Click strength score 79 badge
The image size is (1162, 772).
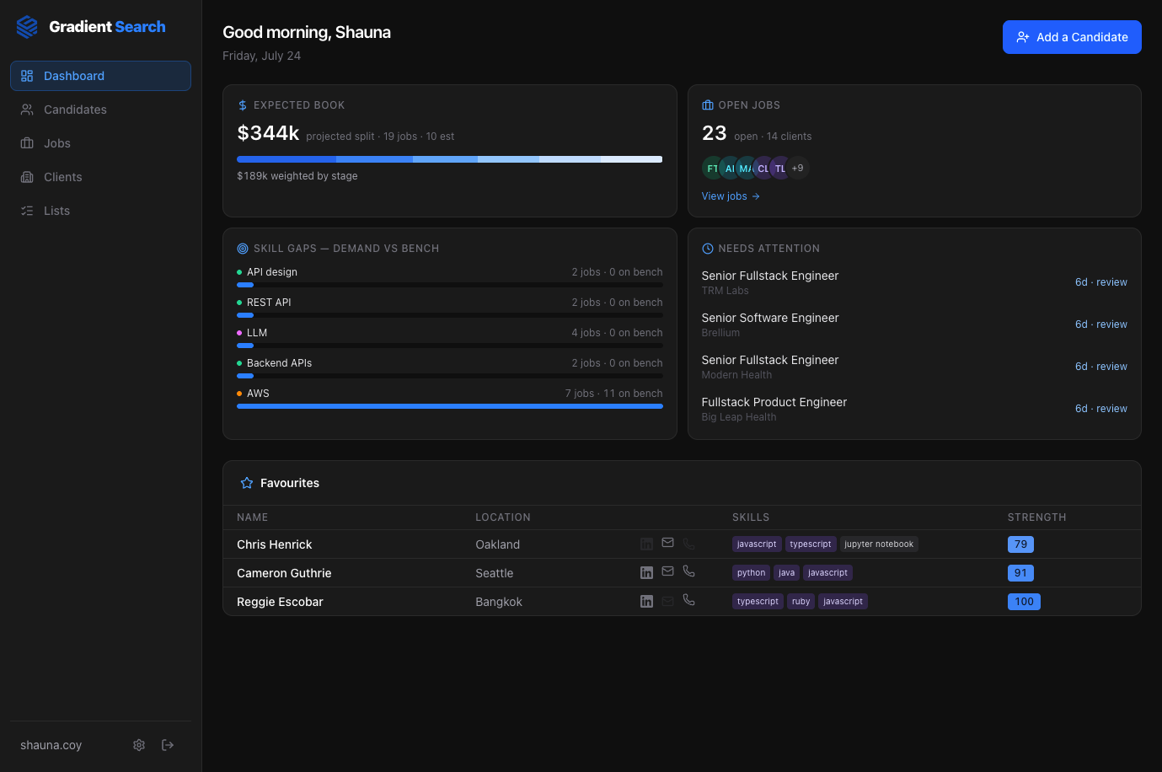point(1020,544)
